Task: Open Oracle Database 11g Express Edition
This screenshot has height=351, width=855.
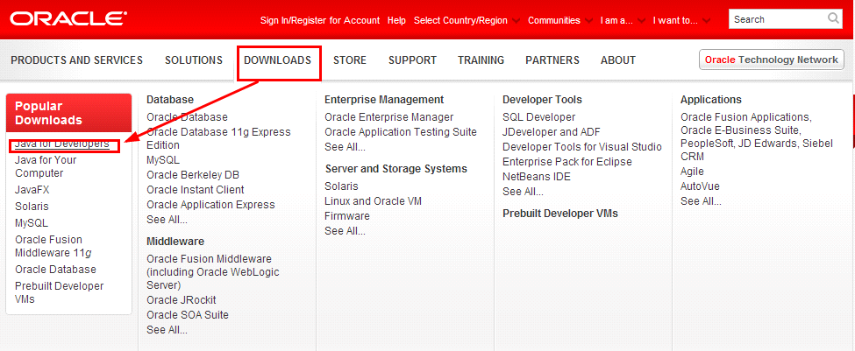Action: coord(218,138)
